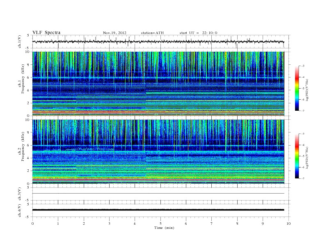Click inside the ch.2 spectrogram panel
The image size is (325, 251).
[158, 151]
